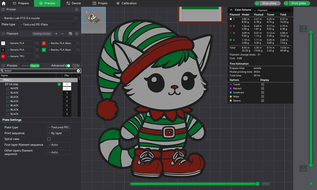The image size is (317, 190).
Task: Toggle Unretract display checkbox
Action: click(263, 93)
